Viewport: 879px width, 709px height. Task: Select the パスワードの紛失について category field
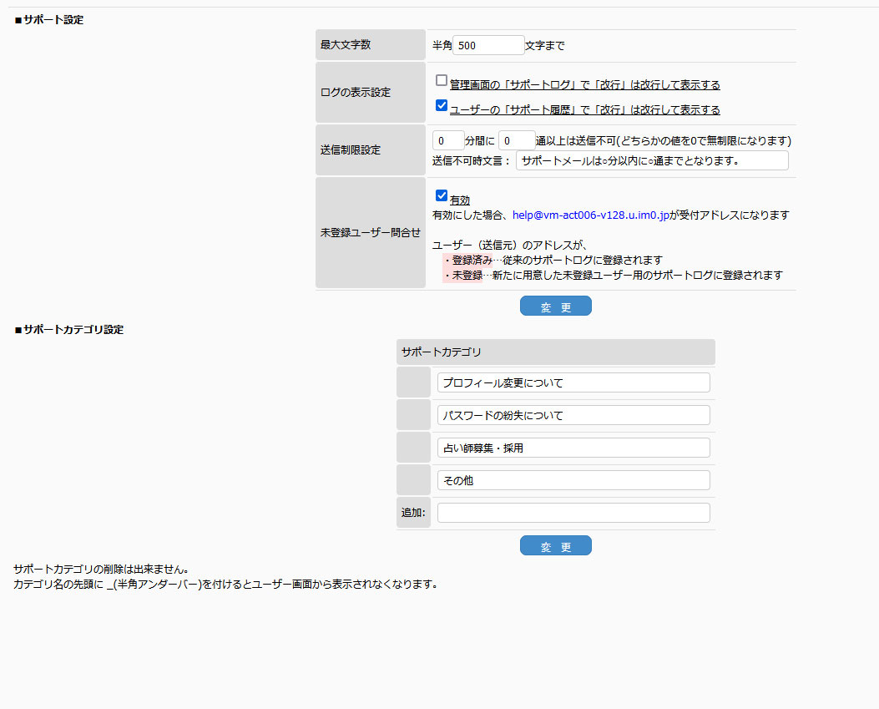click(573, 415)
